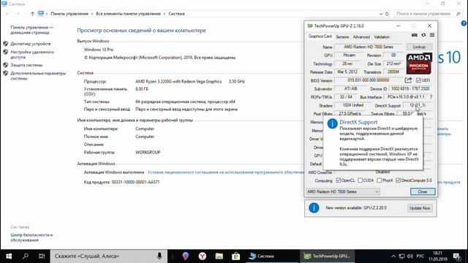Open the purple Alice assistant icon
Screen dimensions: 468x263
(185, 256)
